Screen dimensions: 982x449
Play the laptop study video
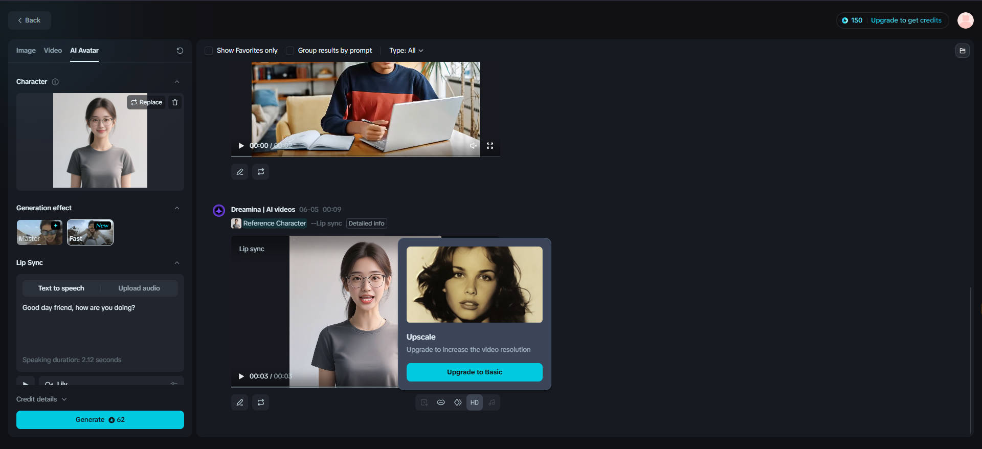point(241,146)
